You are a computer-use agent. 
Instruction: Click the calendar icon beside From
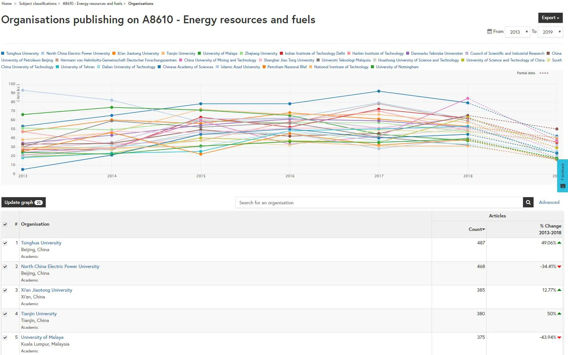489,31
